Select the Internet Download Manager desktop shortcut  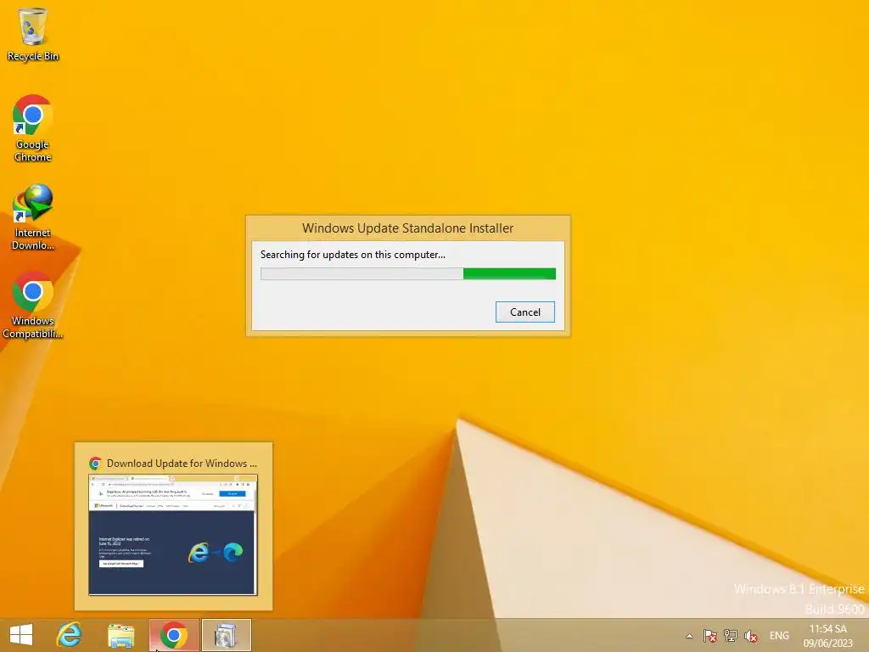[33, 217]
